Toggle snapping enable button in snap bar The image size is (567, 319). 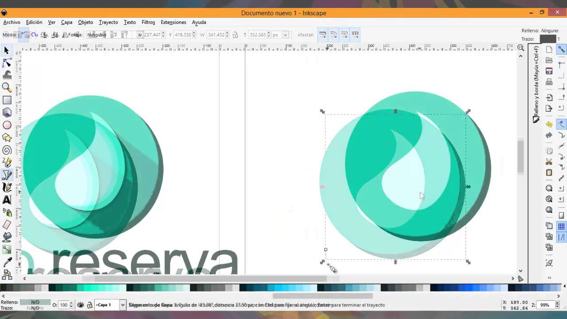[561, 50]
